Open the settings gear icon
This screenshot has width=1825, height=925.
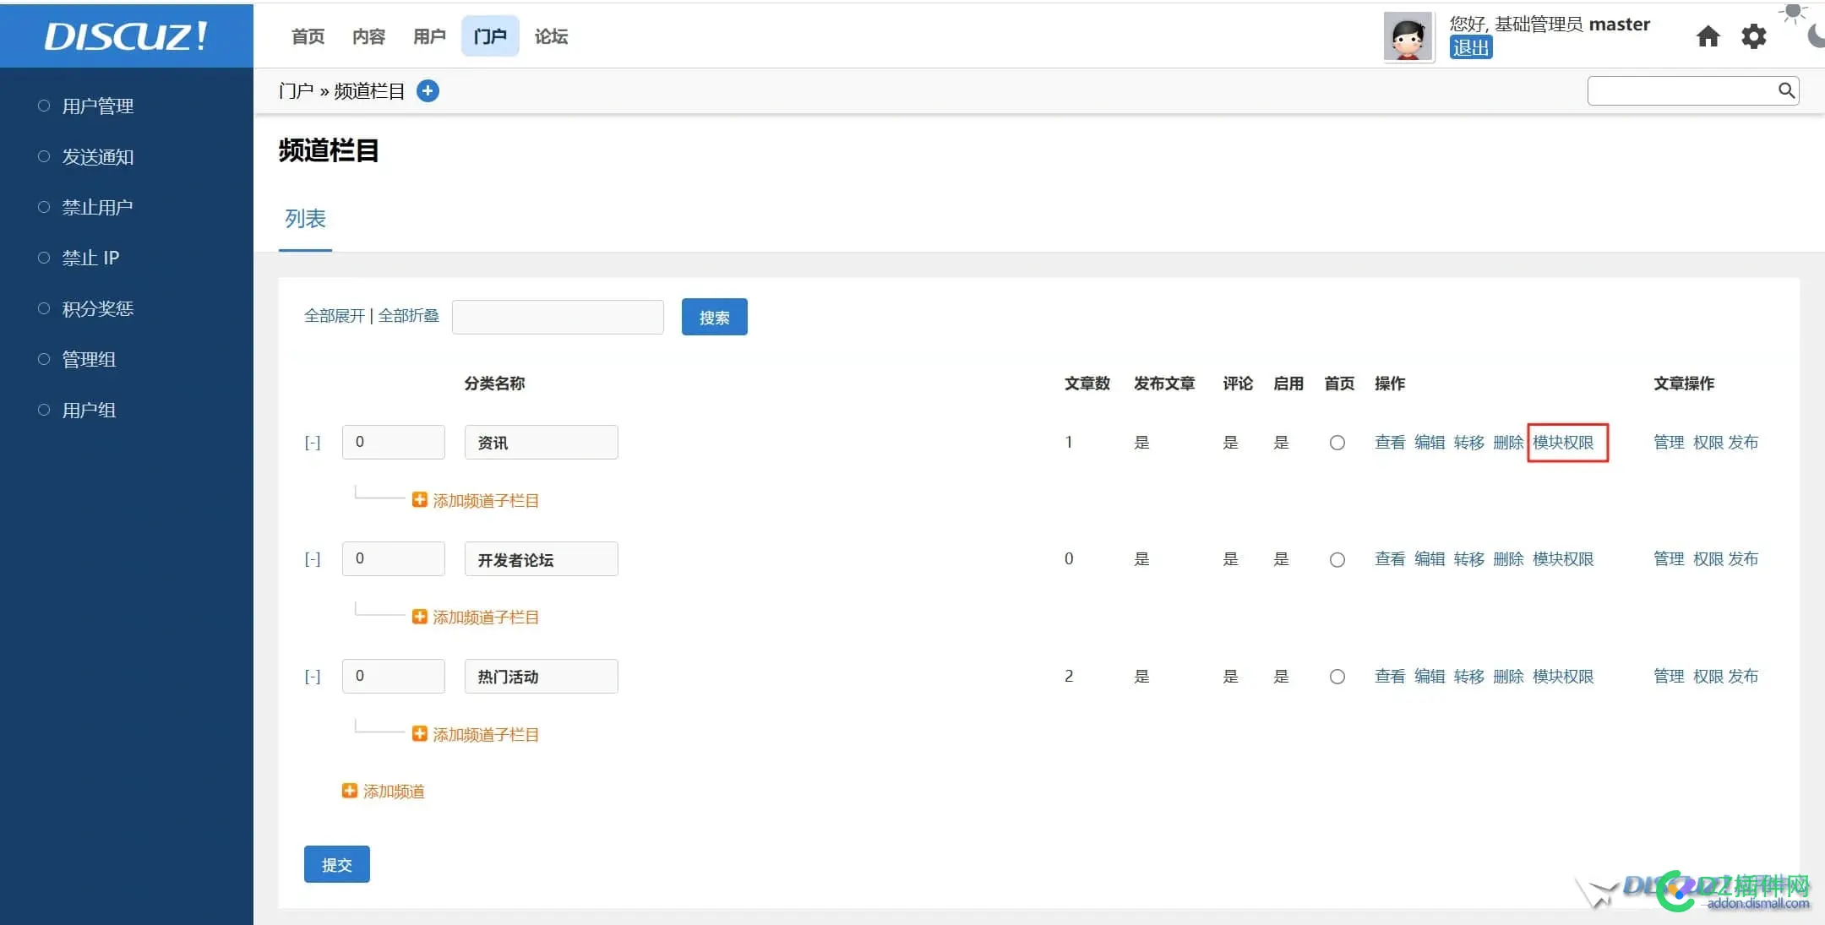pyautogui.click(x=1754, y=36)
